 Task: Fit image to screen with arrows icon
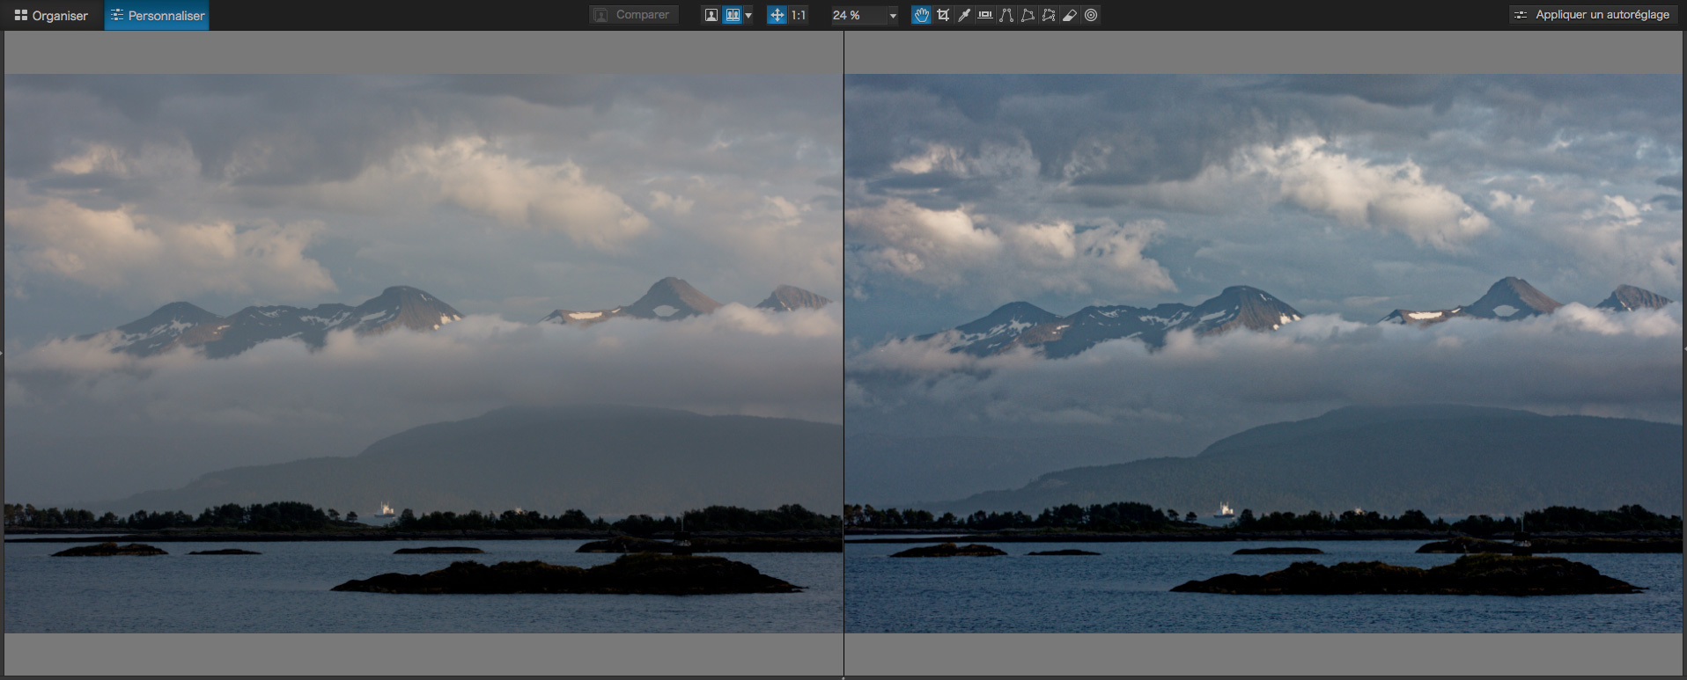pyautogui.click(x=777, y=15)
